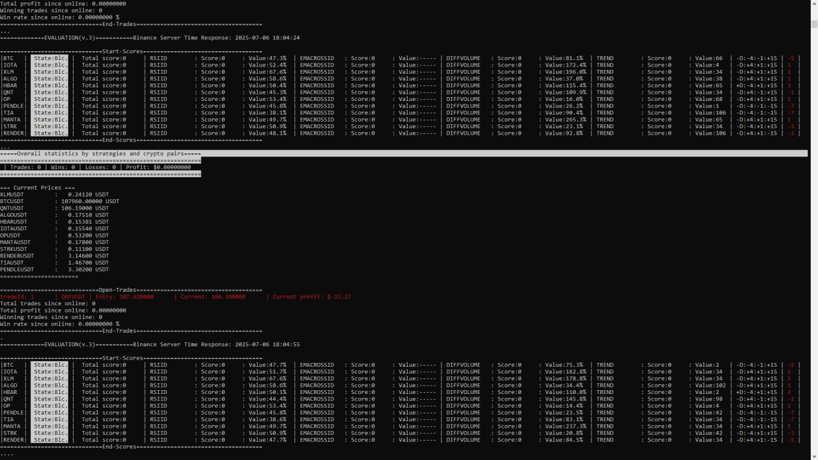Screen dimensions: 818x460
Task: Click the QNTUSDT price '106.19000 USDT'
Action: click(x=85, y=208)
